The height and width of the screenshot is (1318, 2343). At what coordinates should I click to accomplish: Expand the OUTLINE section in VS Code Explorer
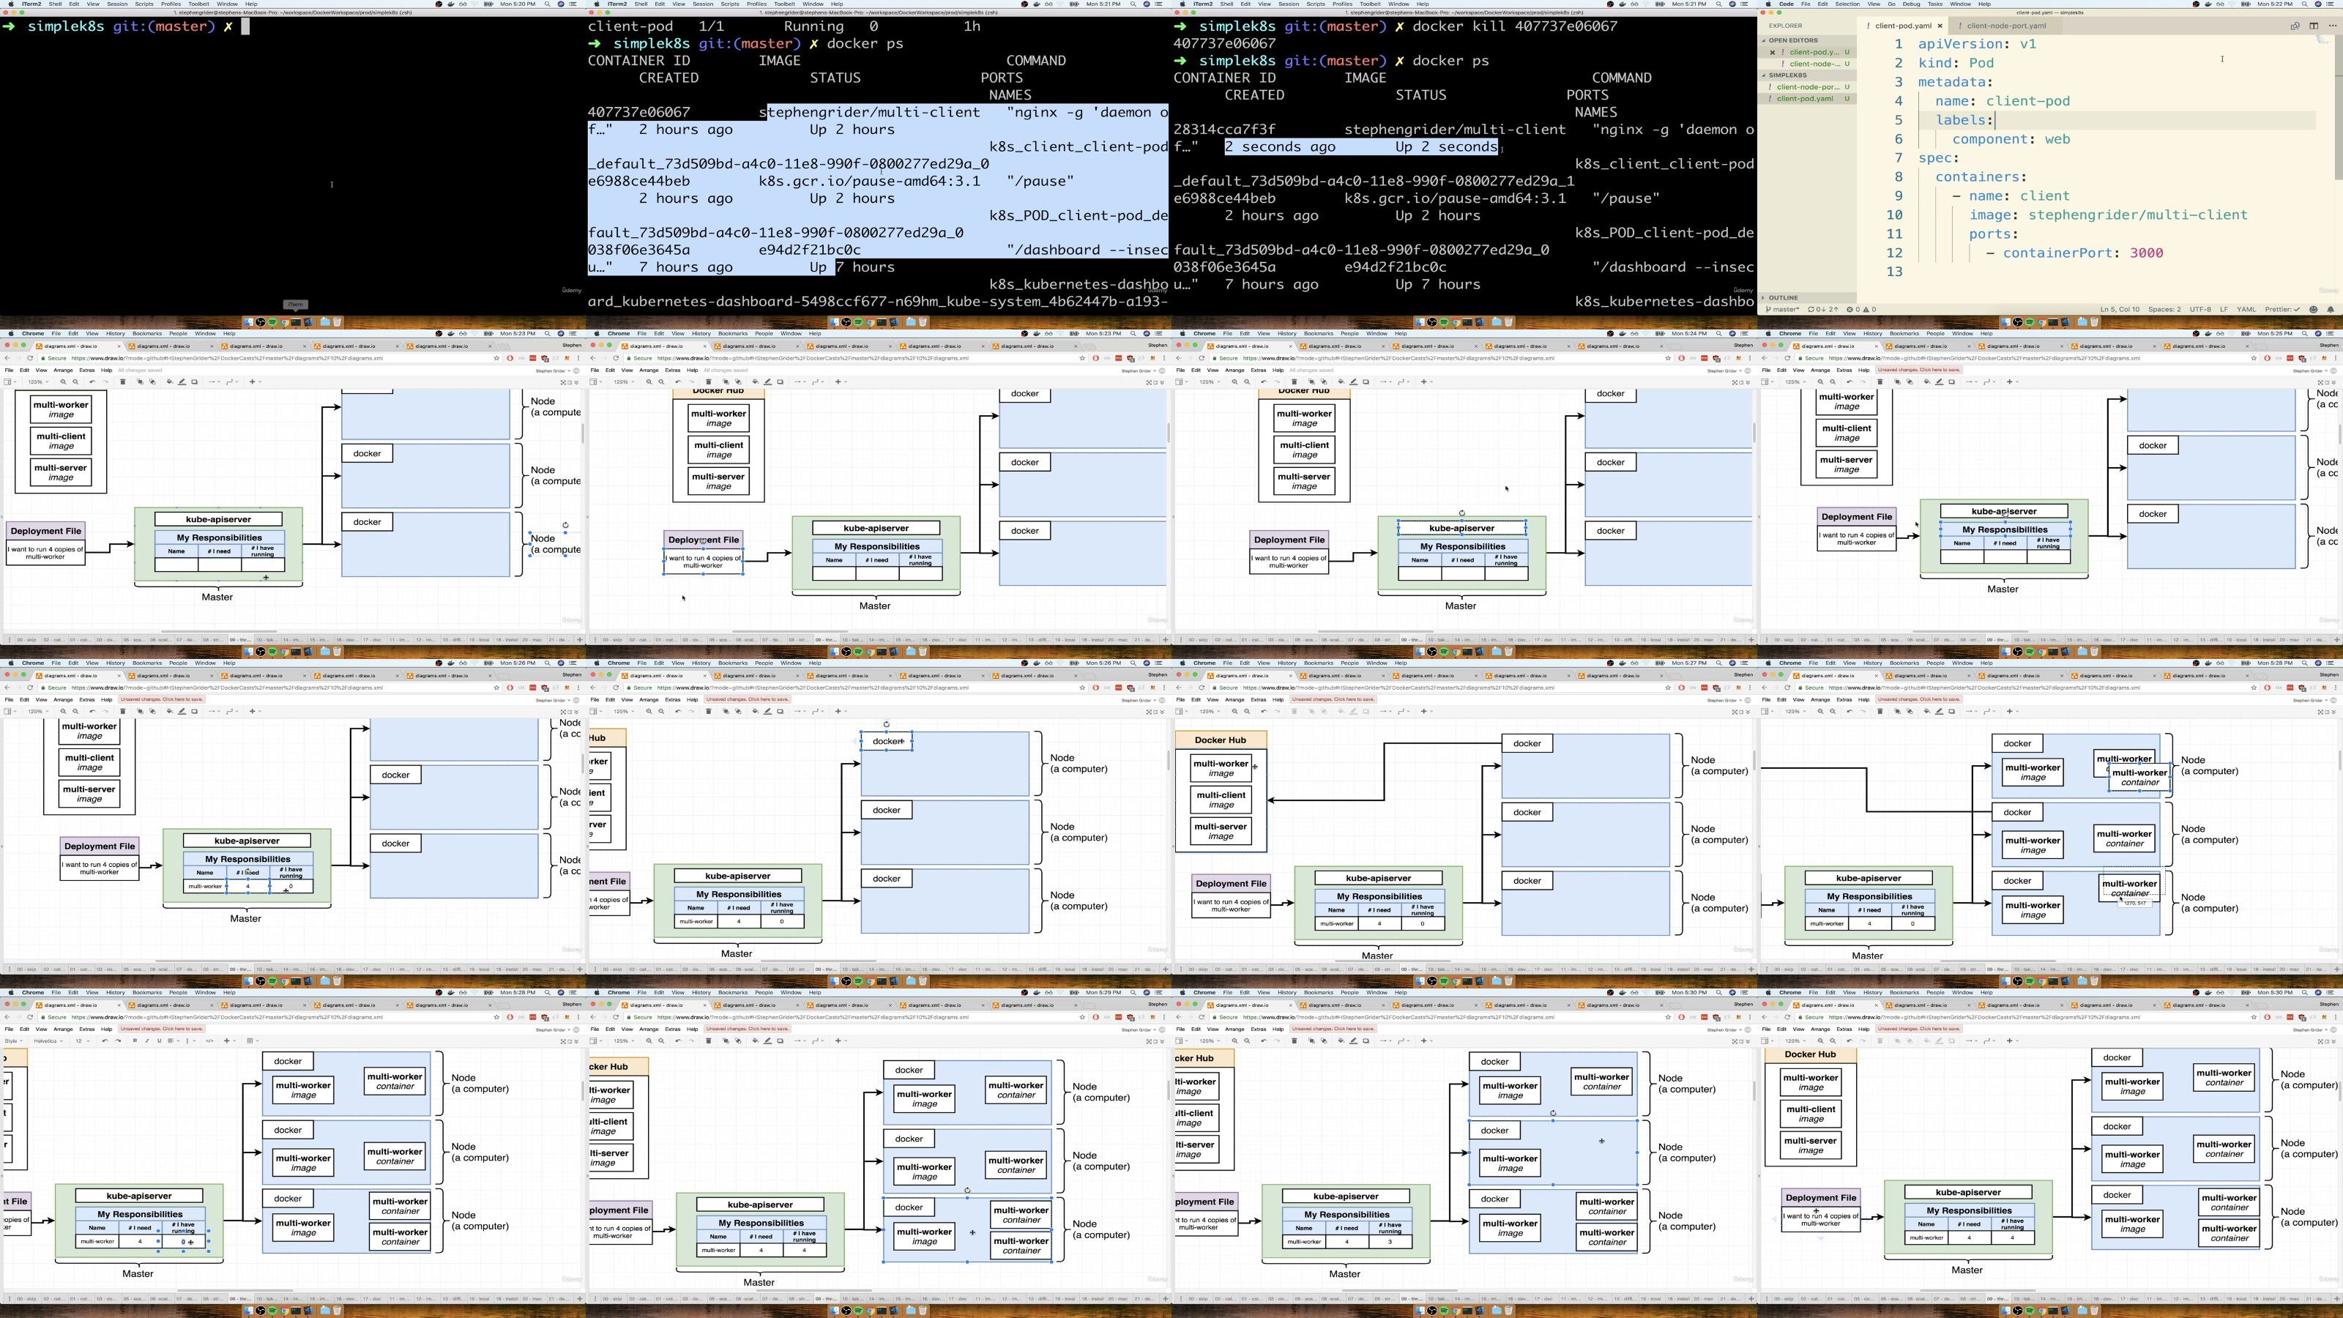tap(1783, 297)
